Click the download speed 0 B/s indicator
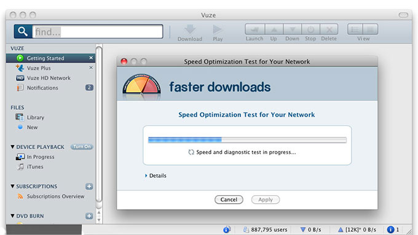Viewport: 418px width, 235px height. coord(311,229)
